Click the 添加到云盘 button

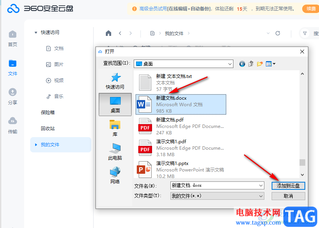pos(288,186)
